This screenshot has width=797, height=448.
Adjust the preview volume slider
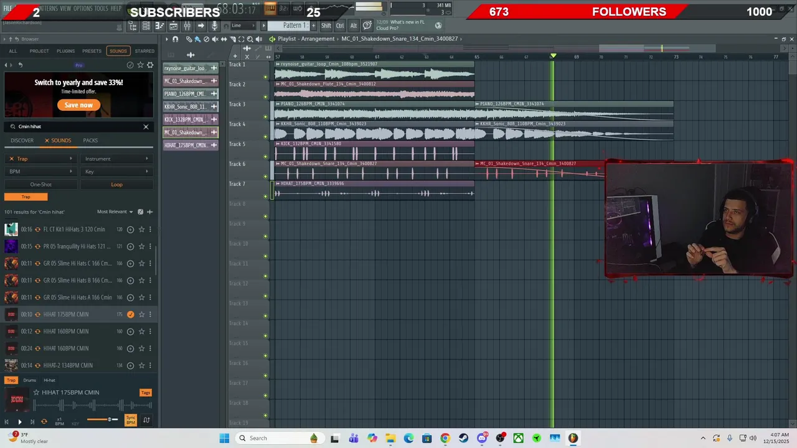(x=103, y=419)
